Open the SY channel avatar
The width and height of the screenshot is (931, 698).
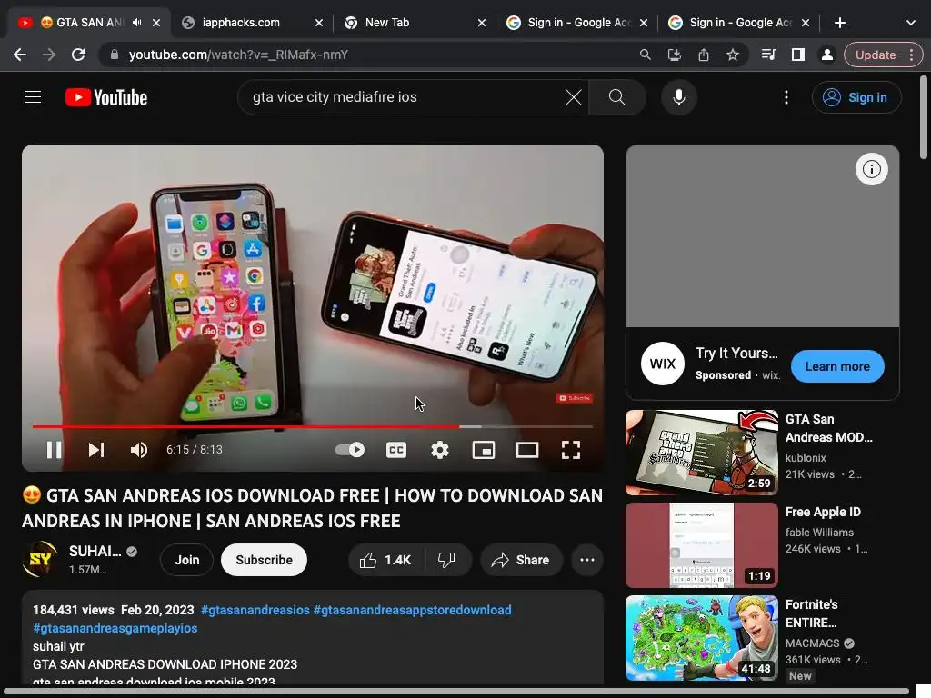(x=40, y=559)
